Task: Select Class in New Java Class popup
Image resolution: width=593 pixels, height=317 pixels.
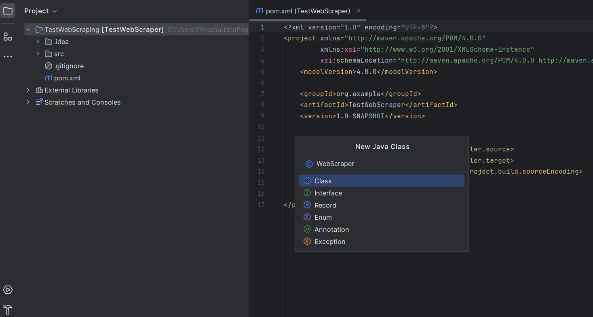Action: coord(382,181)
